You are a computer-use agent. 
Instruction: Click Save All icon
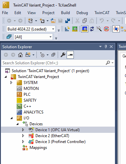click(x=68, y=21)
